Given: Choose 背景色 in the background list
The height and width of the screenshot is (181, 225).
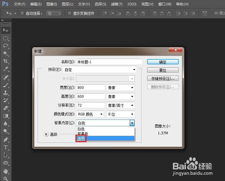Looking at the screenshot, I should (105, 134).
